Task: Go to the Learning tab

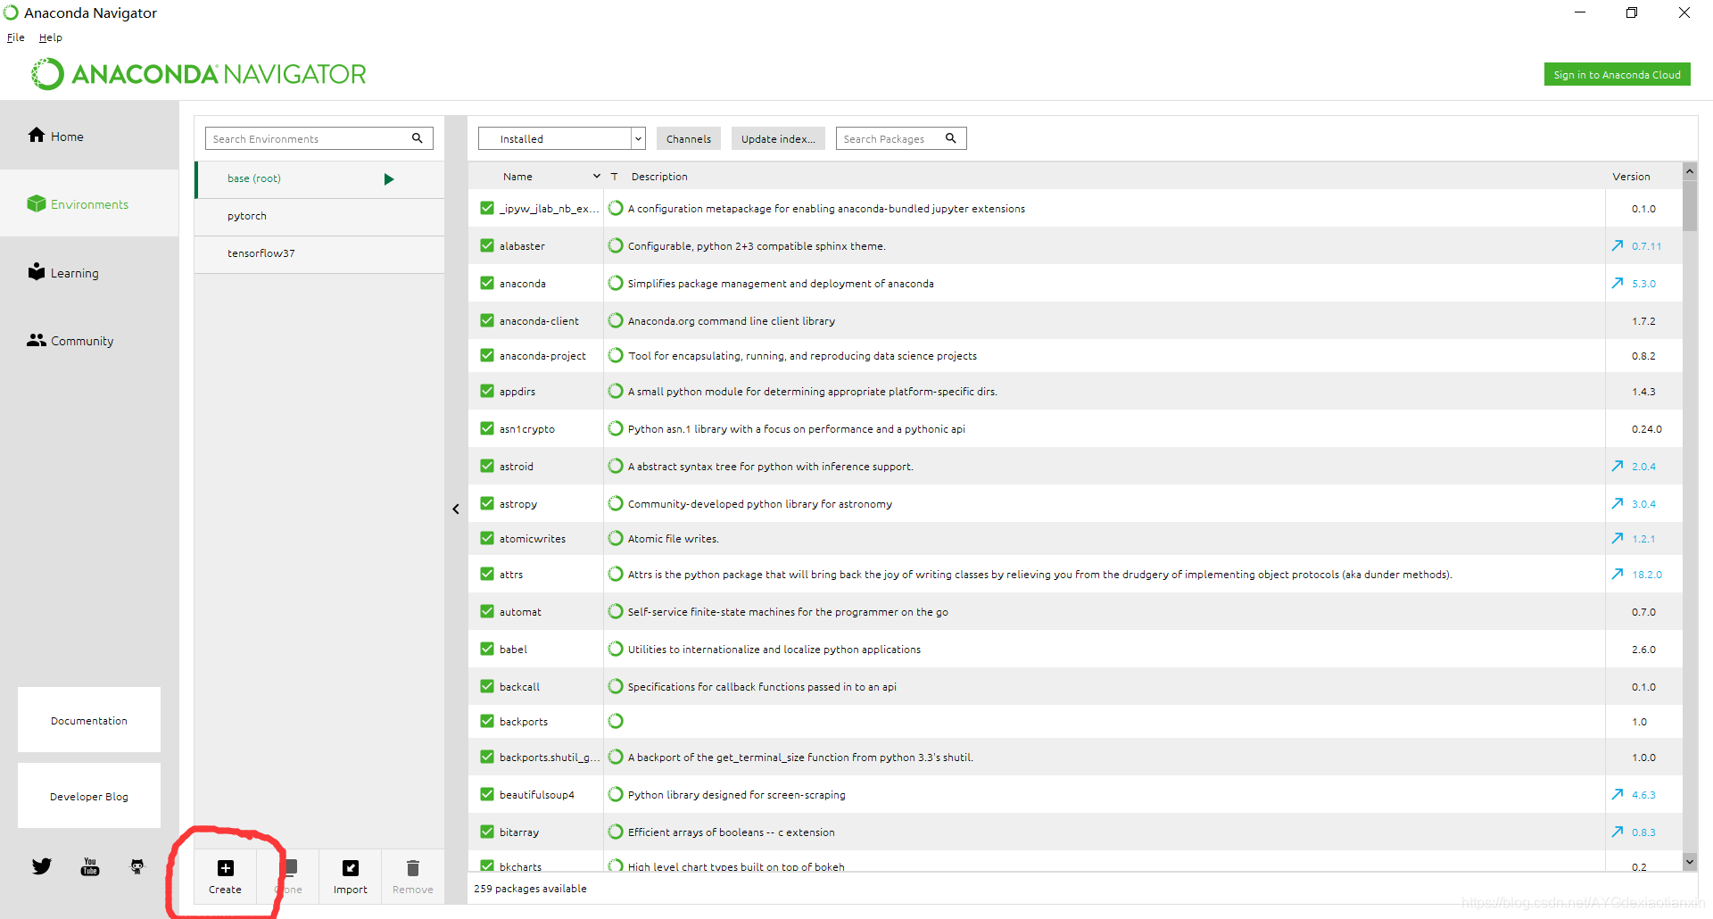Action: coord(89,272)
